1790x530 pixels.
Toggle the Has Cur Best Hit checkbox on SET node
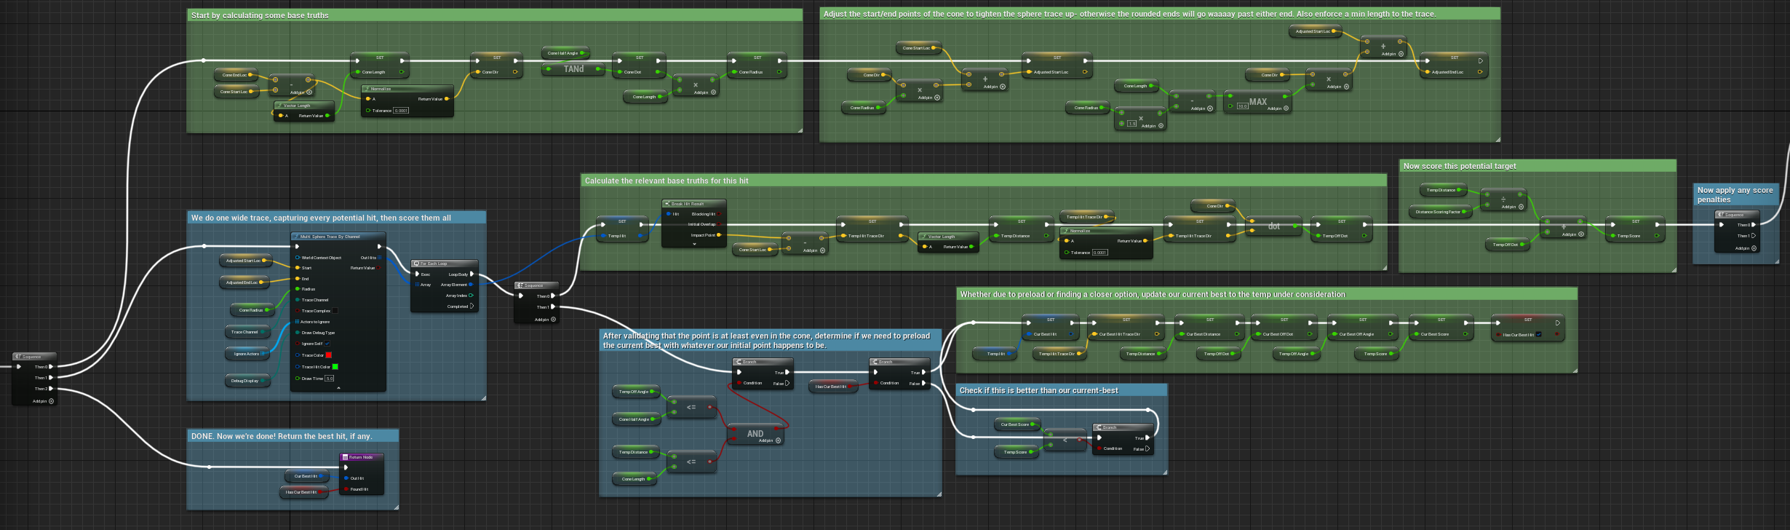[1538, 335]
